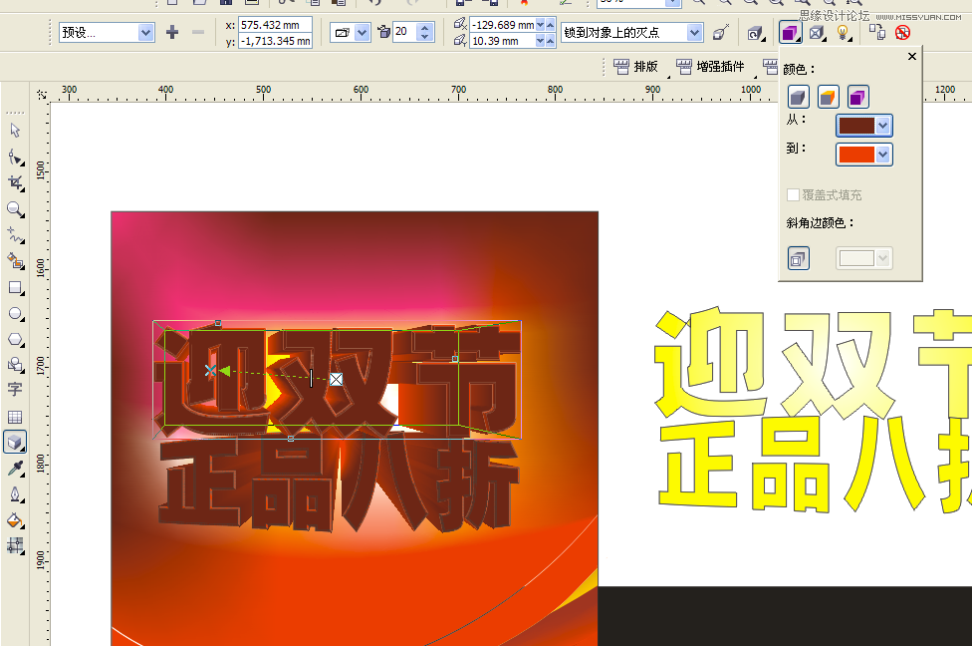Select the Interactive Extrude tool
This screenshot has width=972, height=646.
(15, 442)
